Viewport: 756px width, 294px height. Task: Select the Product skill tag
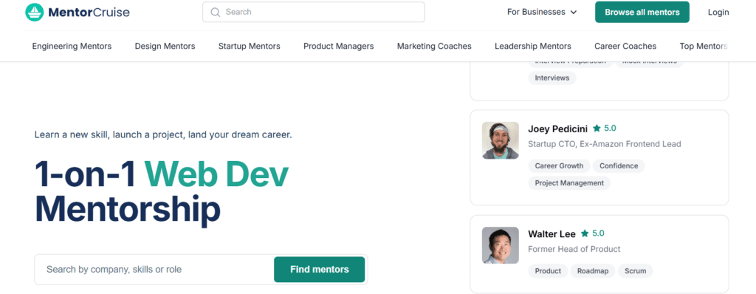point(549,271)
